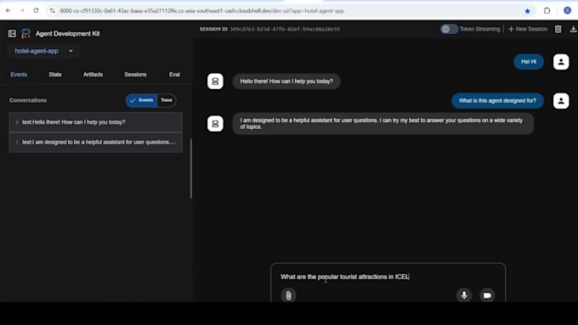Viewport: 578px width, 325px height.
Task: Start video with camera icon
Action: [487, 295]
